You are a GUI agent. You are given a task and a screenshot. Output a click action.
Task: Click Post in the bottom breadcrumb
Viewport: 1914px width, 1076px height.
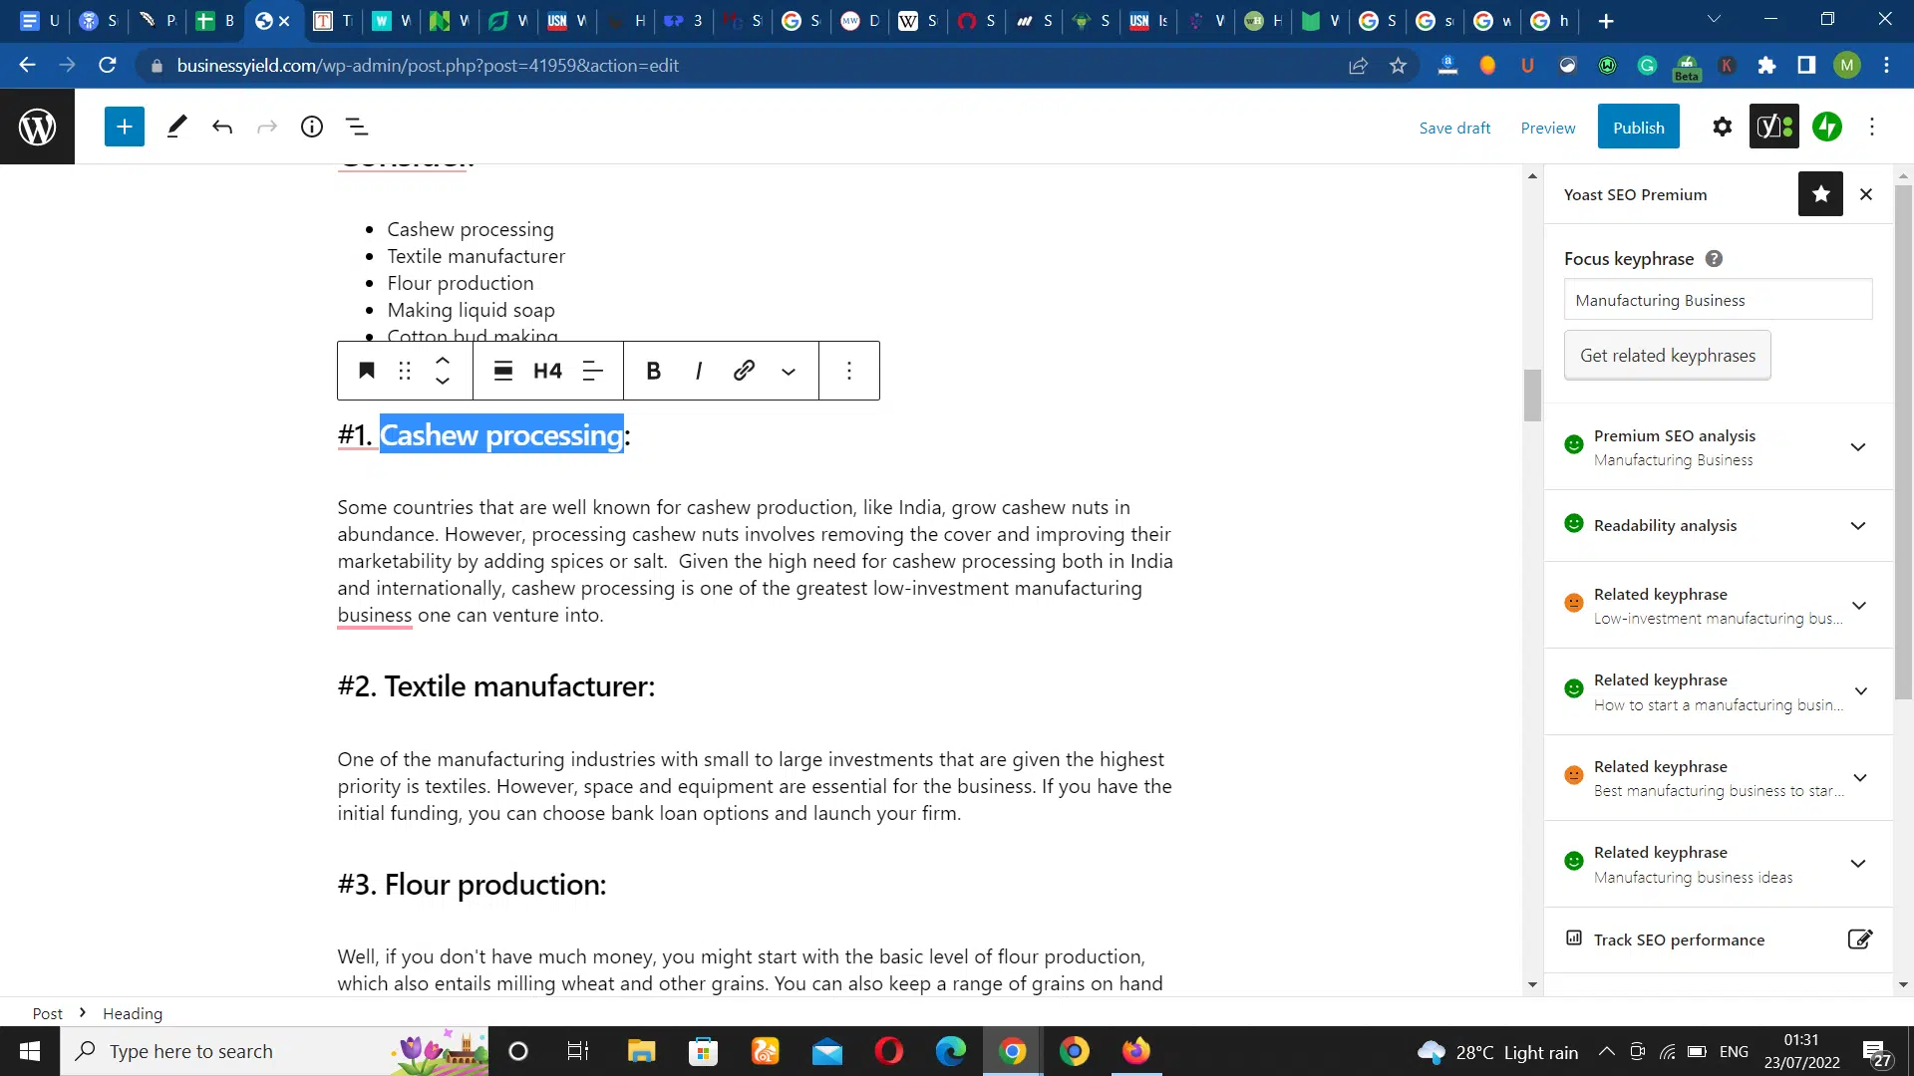pos(47,1013)
